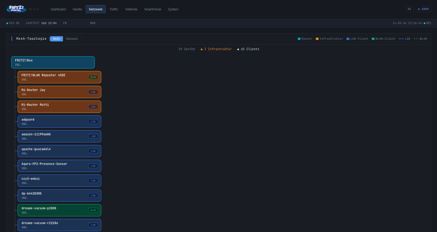The width and height of the screenshot is (437, 232).
Task: Click the SID OK status indicator
Action: tap(13, 23)
